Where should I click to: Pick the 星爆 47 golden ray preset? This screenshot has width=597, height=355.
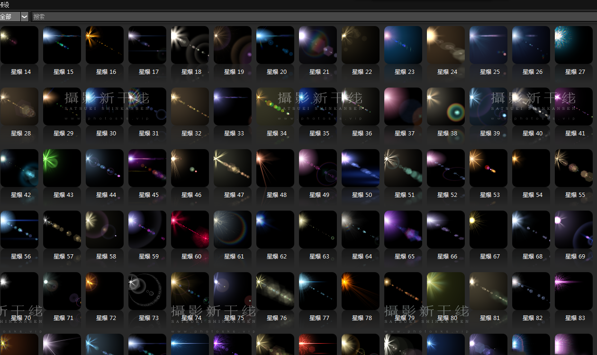[233, 168]
